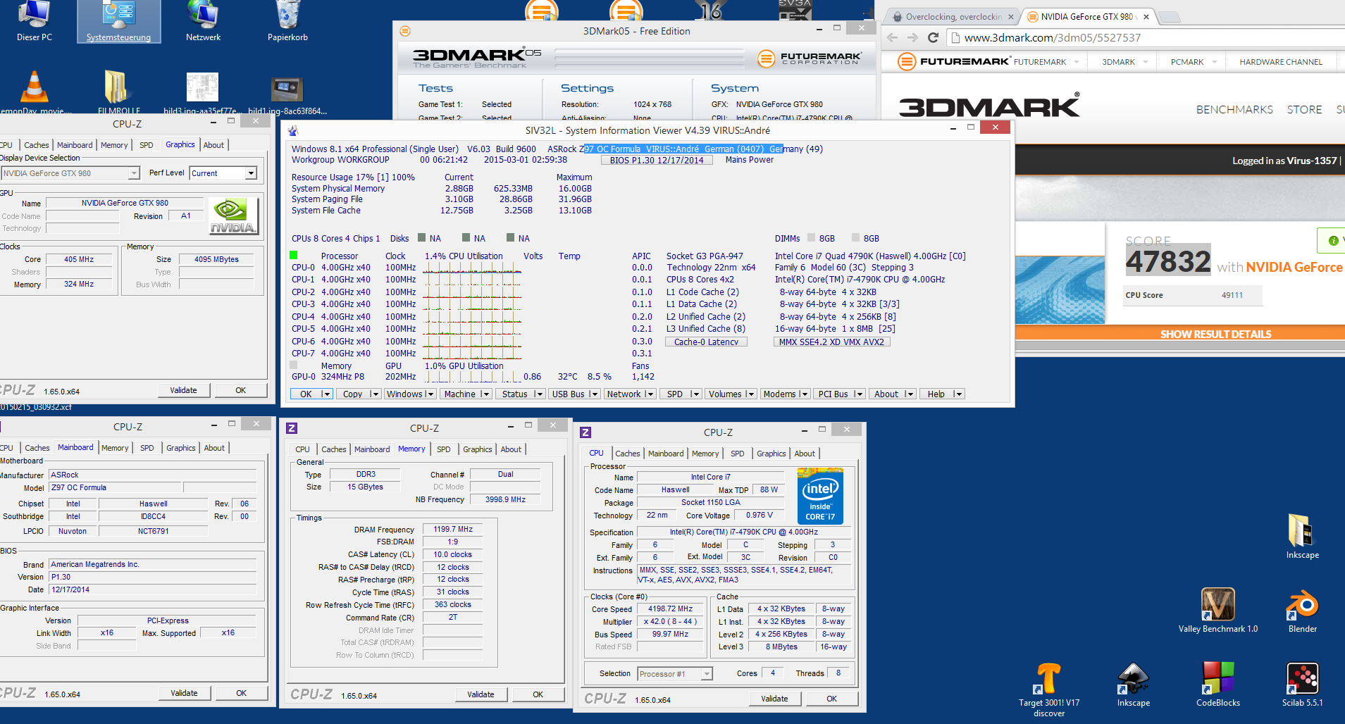Viewport: 1345px width, 724px height.
Task: Click the browser address bar URL
Action: 1052,37
